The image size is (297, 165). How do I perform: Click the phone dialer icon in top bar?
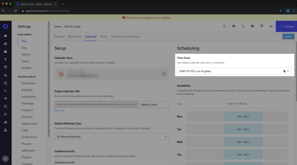pyautogui.click(x=243, y=26)
